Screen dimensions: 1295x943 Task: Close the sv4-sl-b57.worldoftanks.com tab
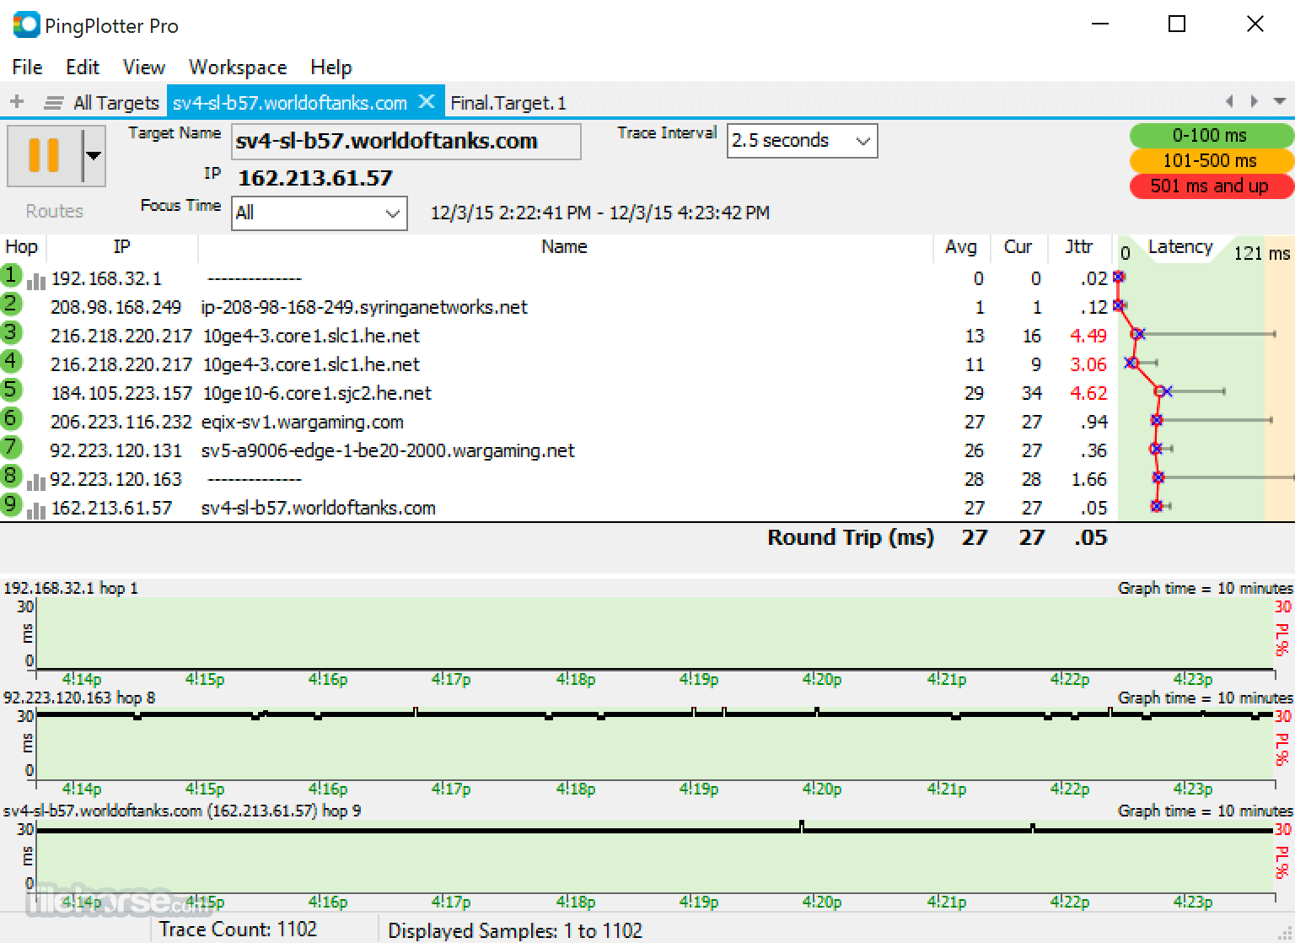[427, 102]
